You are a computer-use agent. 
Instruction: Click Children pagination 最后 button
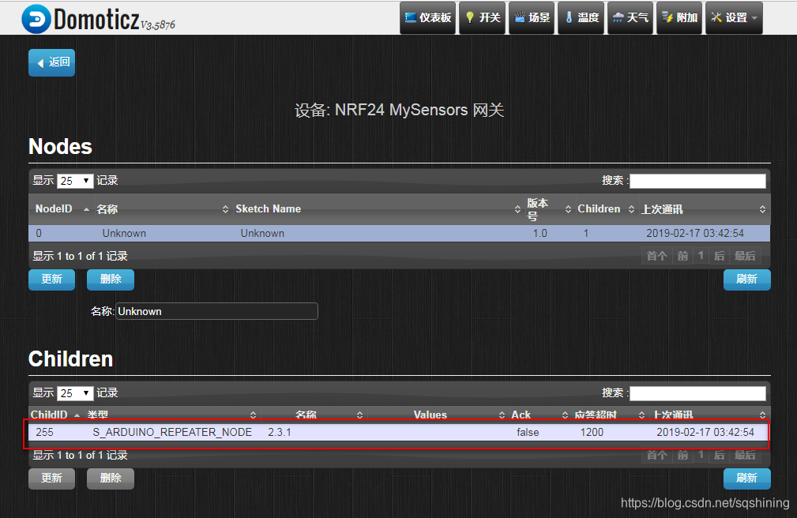[745, 455]
